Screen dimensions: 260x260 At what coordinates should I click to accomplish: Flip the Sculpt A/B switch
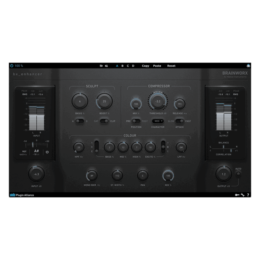pyautogui.click(x=80, y=121)
